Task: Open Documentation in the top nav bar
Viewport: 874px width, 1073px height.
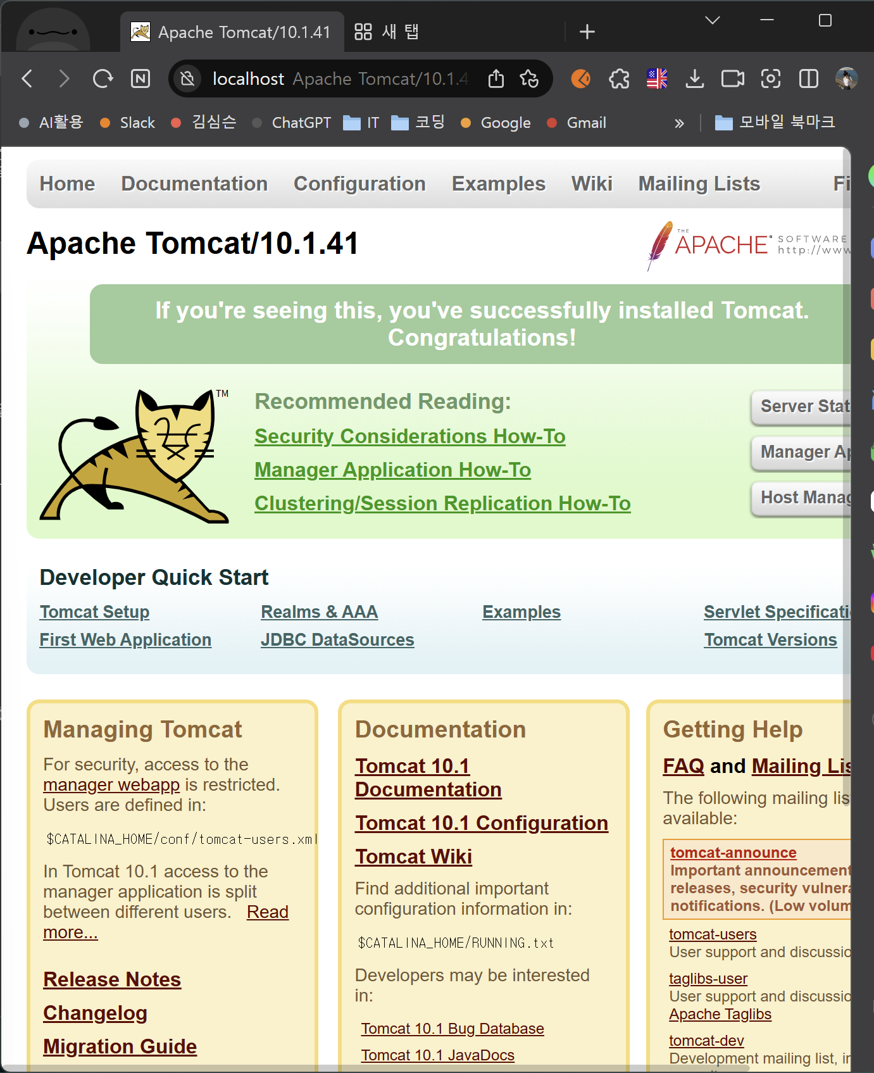Action: pyautogui.click(x=194, y=184)
